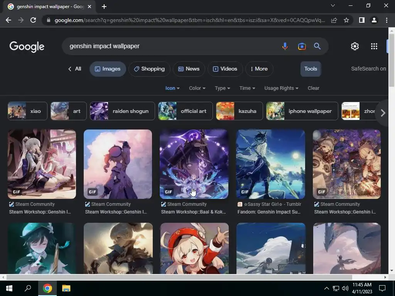Bookmark this tab with star icon
Screen dimensions: 395x296
(x=346, y=20)
